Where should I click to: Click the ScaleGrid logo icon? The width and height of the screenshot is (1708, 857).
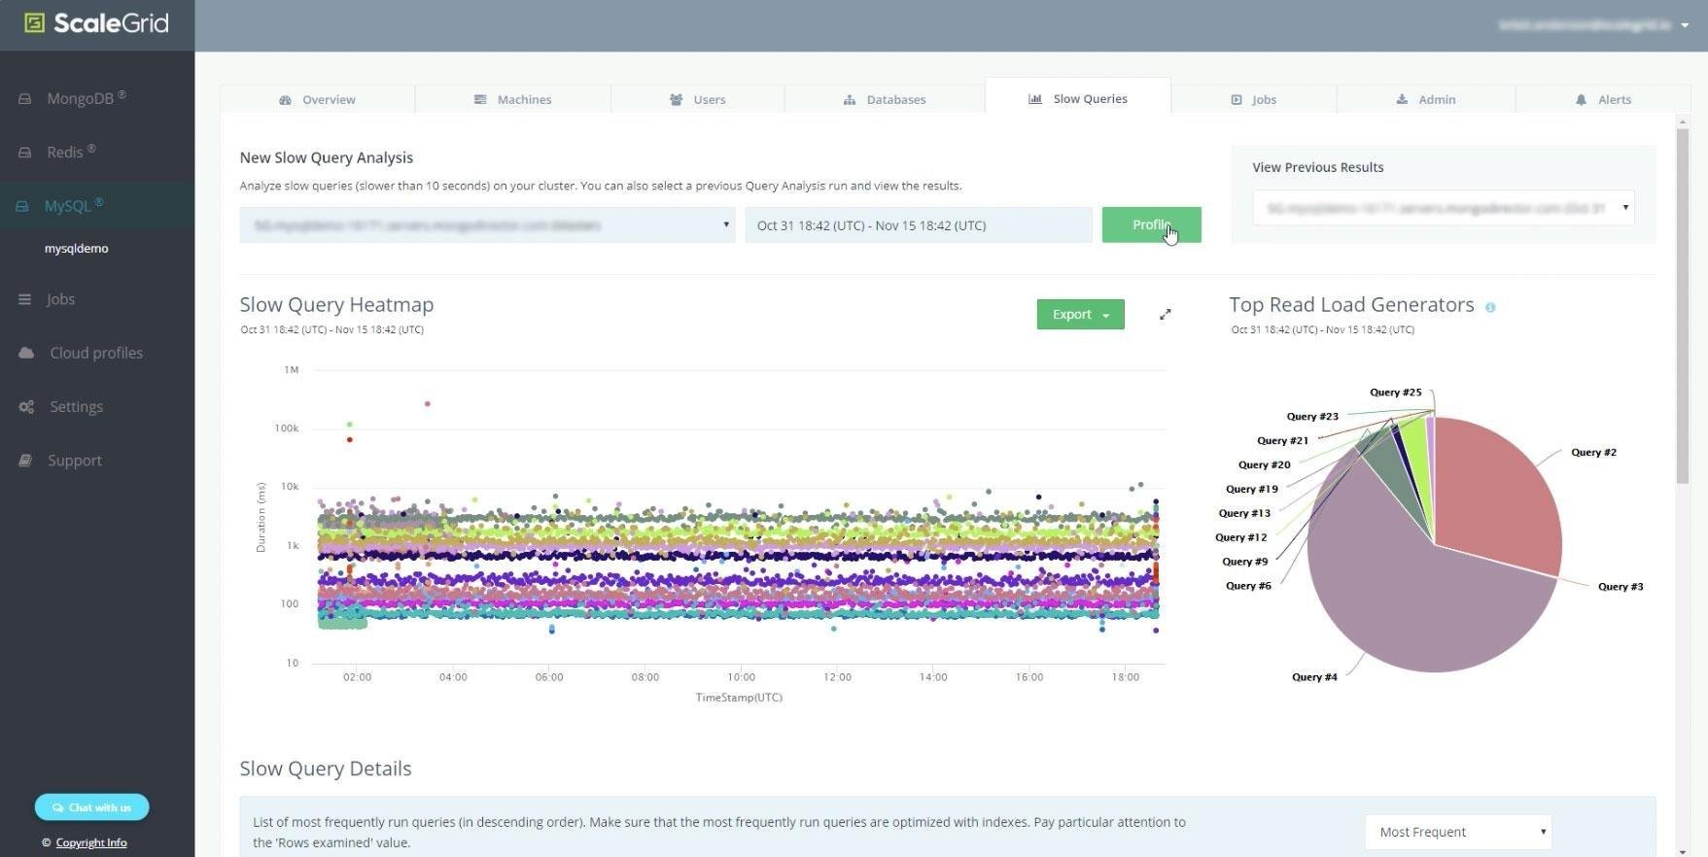[34, 22]
